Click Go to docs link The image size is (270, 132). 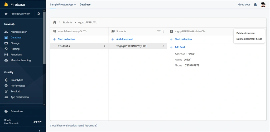pos(244,5)
